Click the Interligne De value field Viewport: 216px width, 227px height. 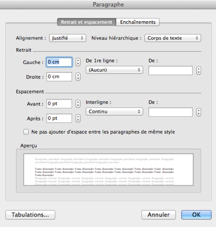[x=171, y=112]
